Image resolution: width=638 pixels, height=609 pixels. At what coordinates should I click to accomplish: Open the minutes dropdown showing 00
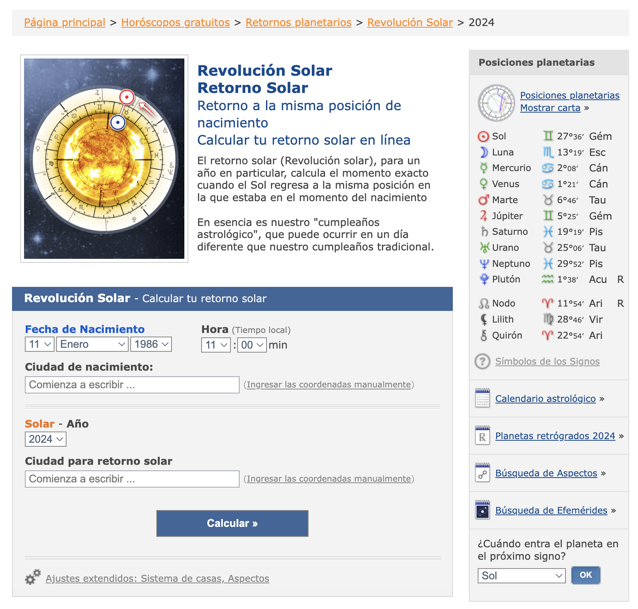pyautogui.click(x=252, y=345)
